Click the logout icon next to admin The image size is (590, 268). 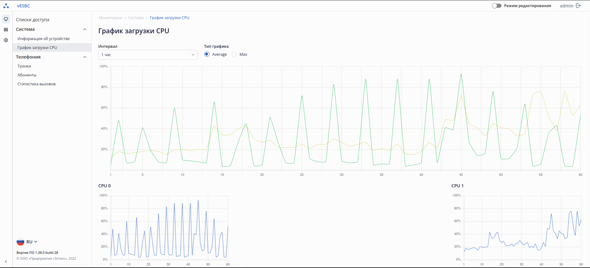click(578, 6)
